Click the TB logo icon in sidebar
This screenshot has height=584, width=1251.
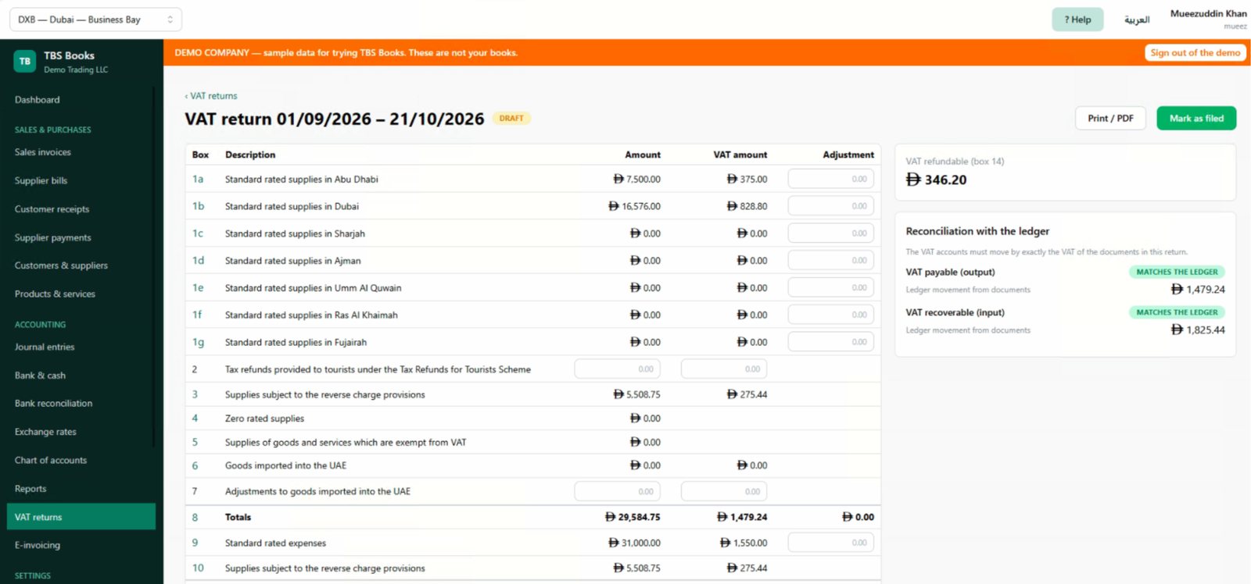25,61
